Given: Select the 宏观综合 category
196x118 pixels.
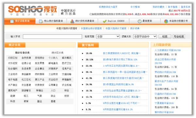Looking at the screenshot, I should click(40, 58).
